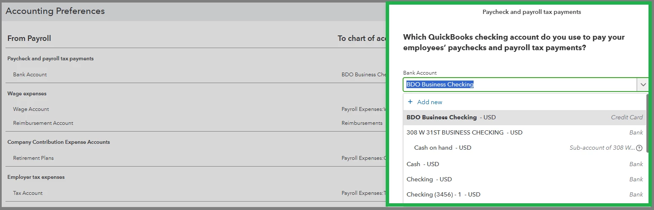This screenshot has height=210, width=654.
Task: Click Reimbursements chart of accounts value
Action: (362, 123)
